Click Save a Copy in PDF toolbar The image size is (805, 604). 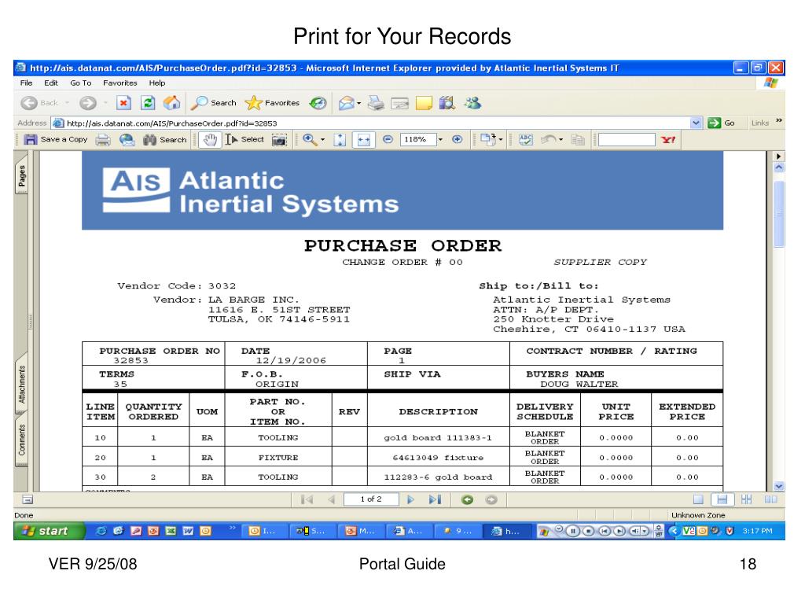point(56,140)
